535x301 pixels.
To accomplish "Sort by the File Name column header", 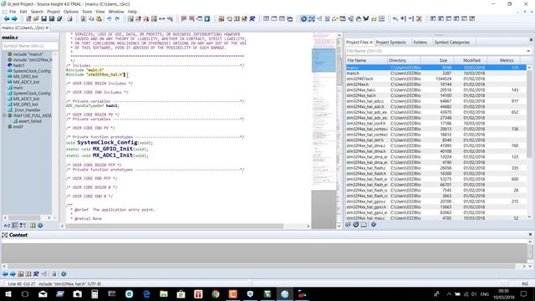I will pyautogui.click(x=366, y=60).
